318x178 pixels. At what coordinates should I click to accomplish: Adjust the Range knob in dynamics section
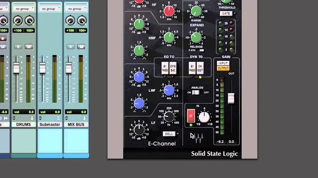click(196, 11)
